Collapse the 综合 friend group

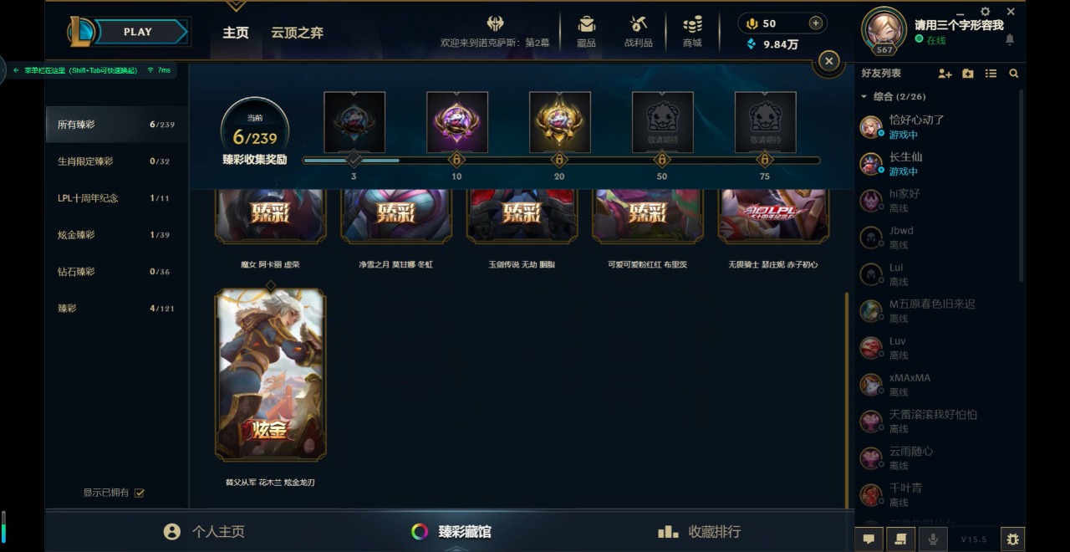(x=864, y=97)
